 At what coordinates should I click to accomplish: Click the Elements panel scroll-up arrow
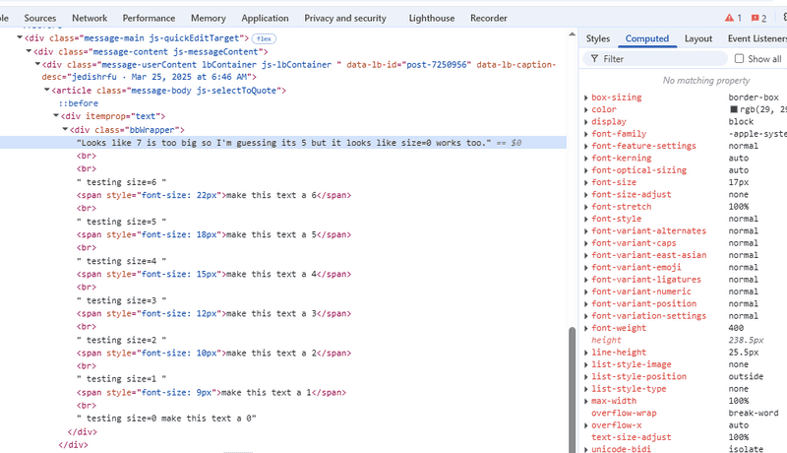(573, 34)
